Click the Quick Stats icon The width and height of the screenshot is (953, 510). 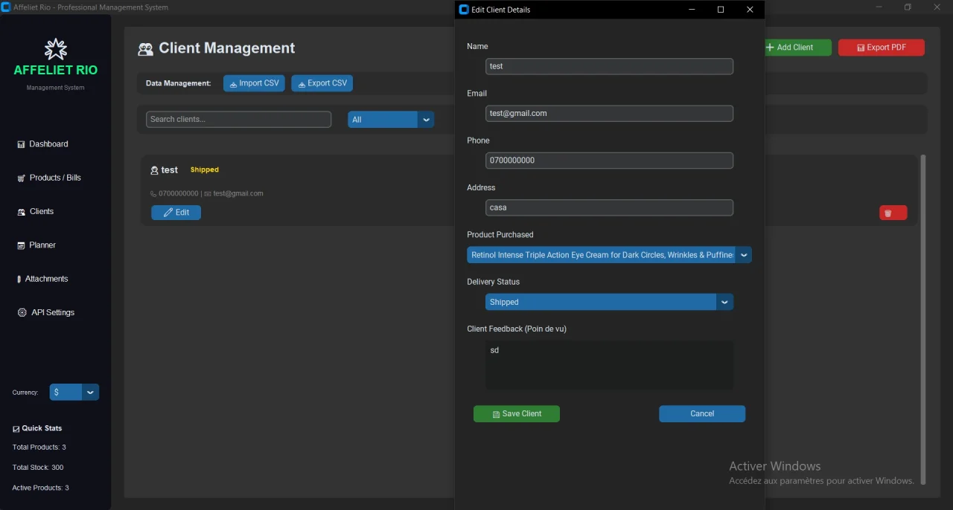(16, 429)
